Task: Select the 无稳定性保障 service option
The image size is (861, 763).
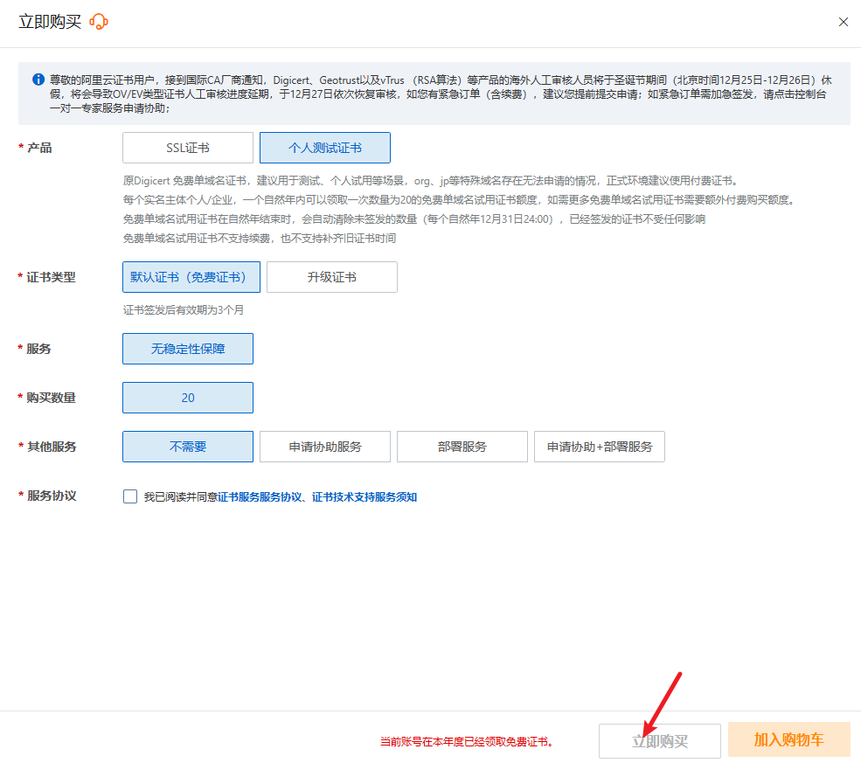Action: click(188, 349)
